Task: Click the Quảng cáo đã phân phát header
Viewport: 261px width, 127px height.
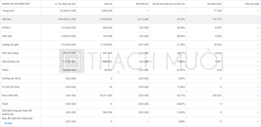Action: [16, 4]
